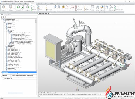The height and width of the screenshot is (99, 135).
Task: Click the tree scrollbar down arrow
Action: 36,70
